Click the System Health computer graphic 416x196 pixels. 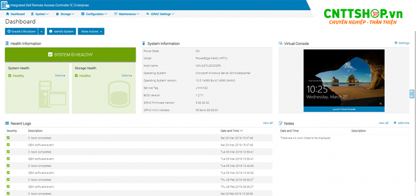(53, 94)
